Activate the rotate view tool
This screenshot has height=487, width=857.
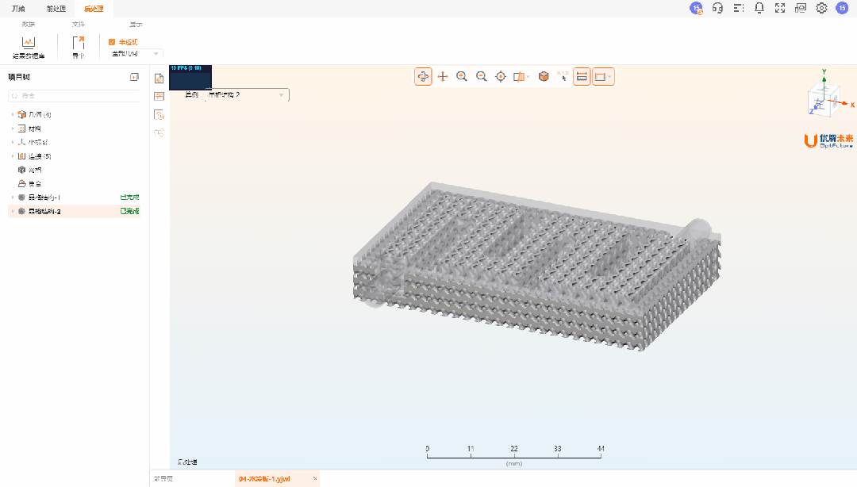(423, 76)
